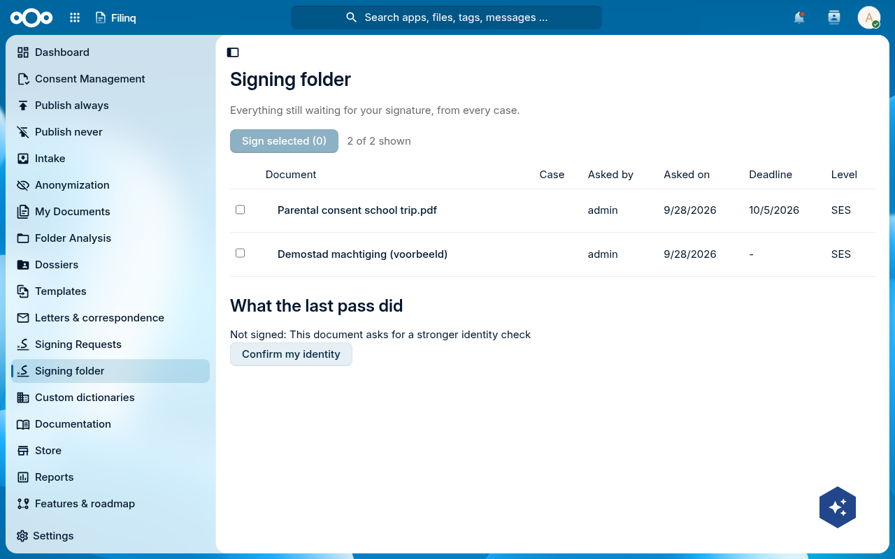The image size is (895, 559).
Task: Toggle navigation sidebar icon above heading
Action: coord(233,52)
